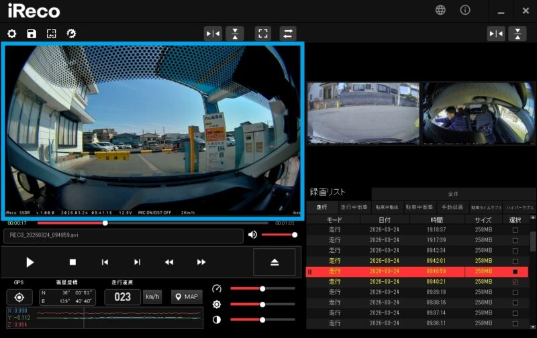This screenshot has height=338, width=537.
Task: Click the km/h speed unit selector
Action: point(152,297)
